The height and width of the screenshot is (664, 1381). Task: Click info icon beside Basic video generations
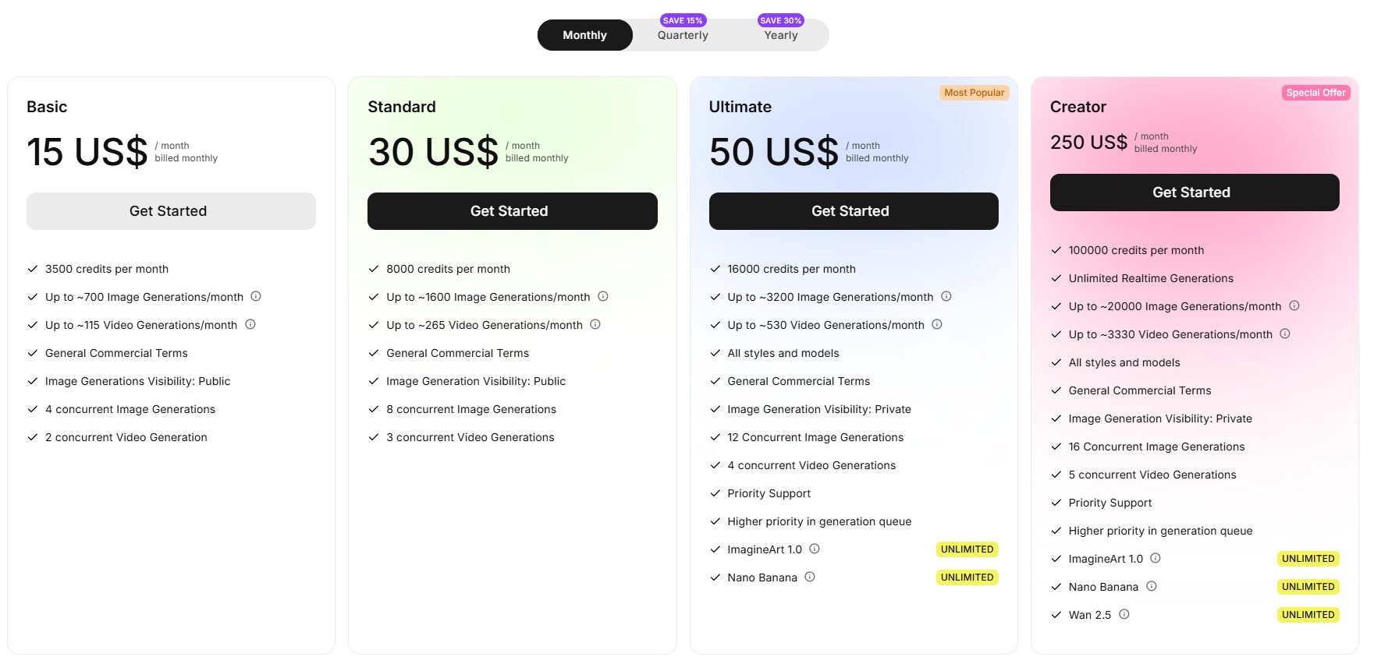point(250,324)
